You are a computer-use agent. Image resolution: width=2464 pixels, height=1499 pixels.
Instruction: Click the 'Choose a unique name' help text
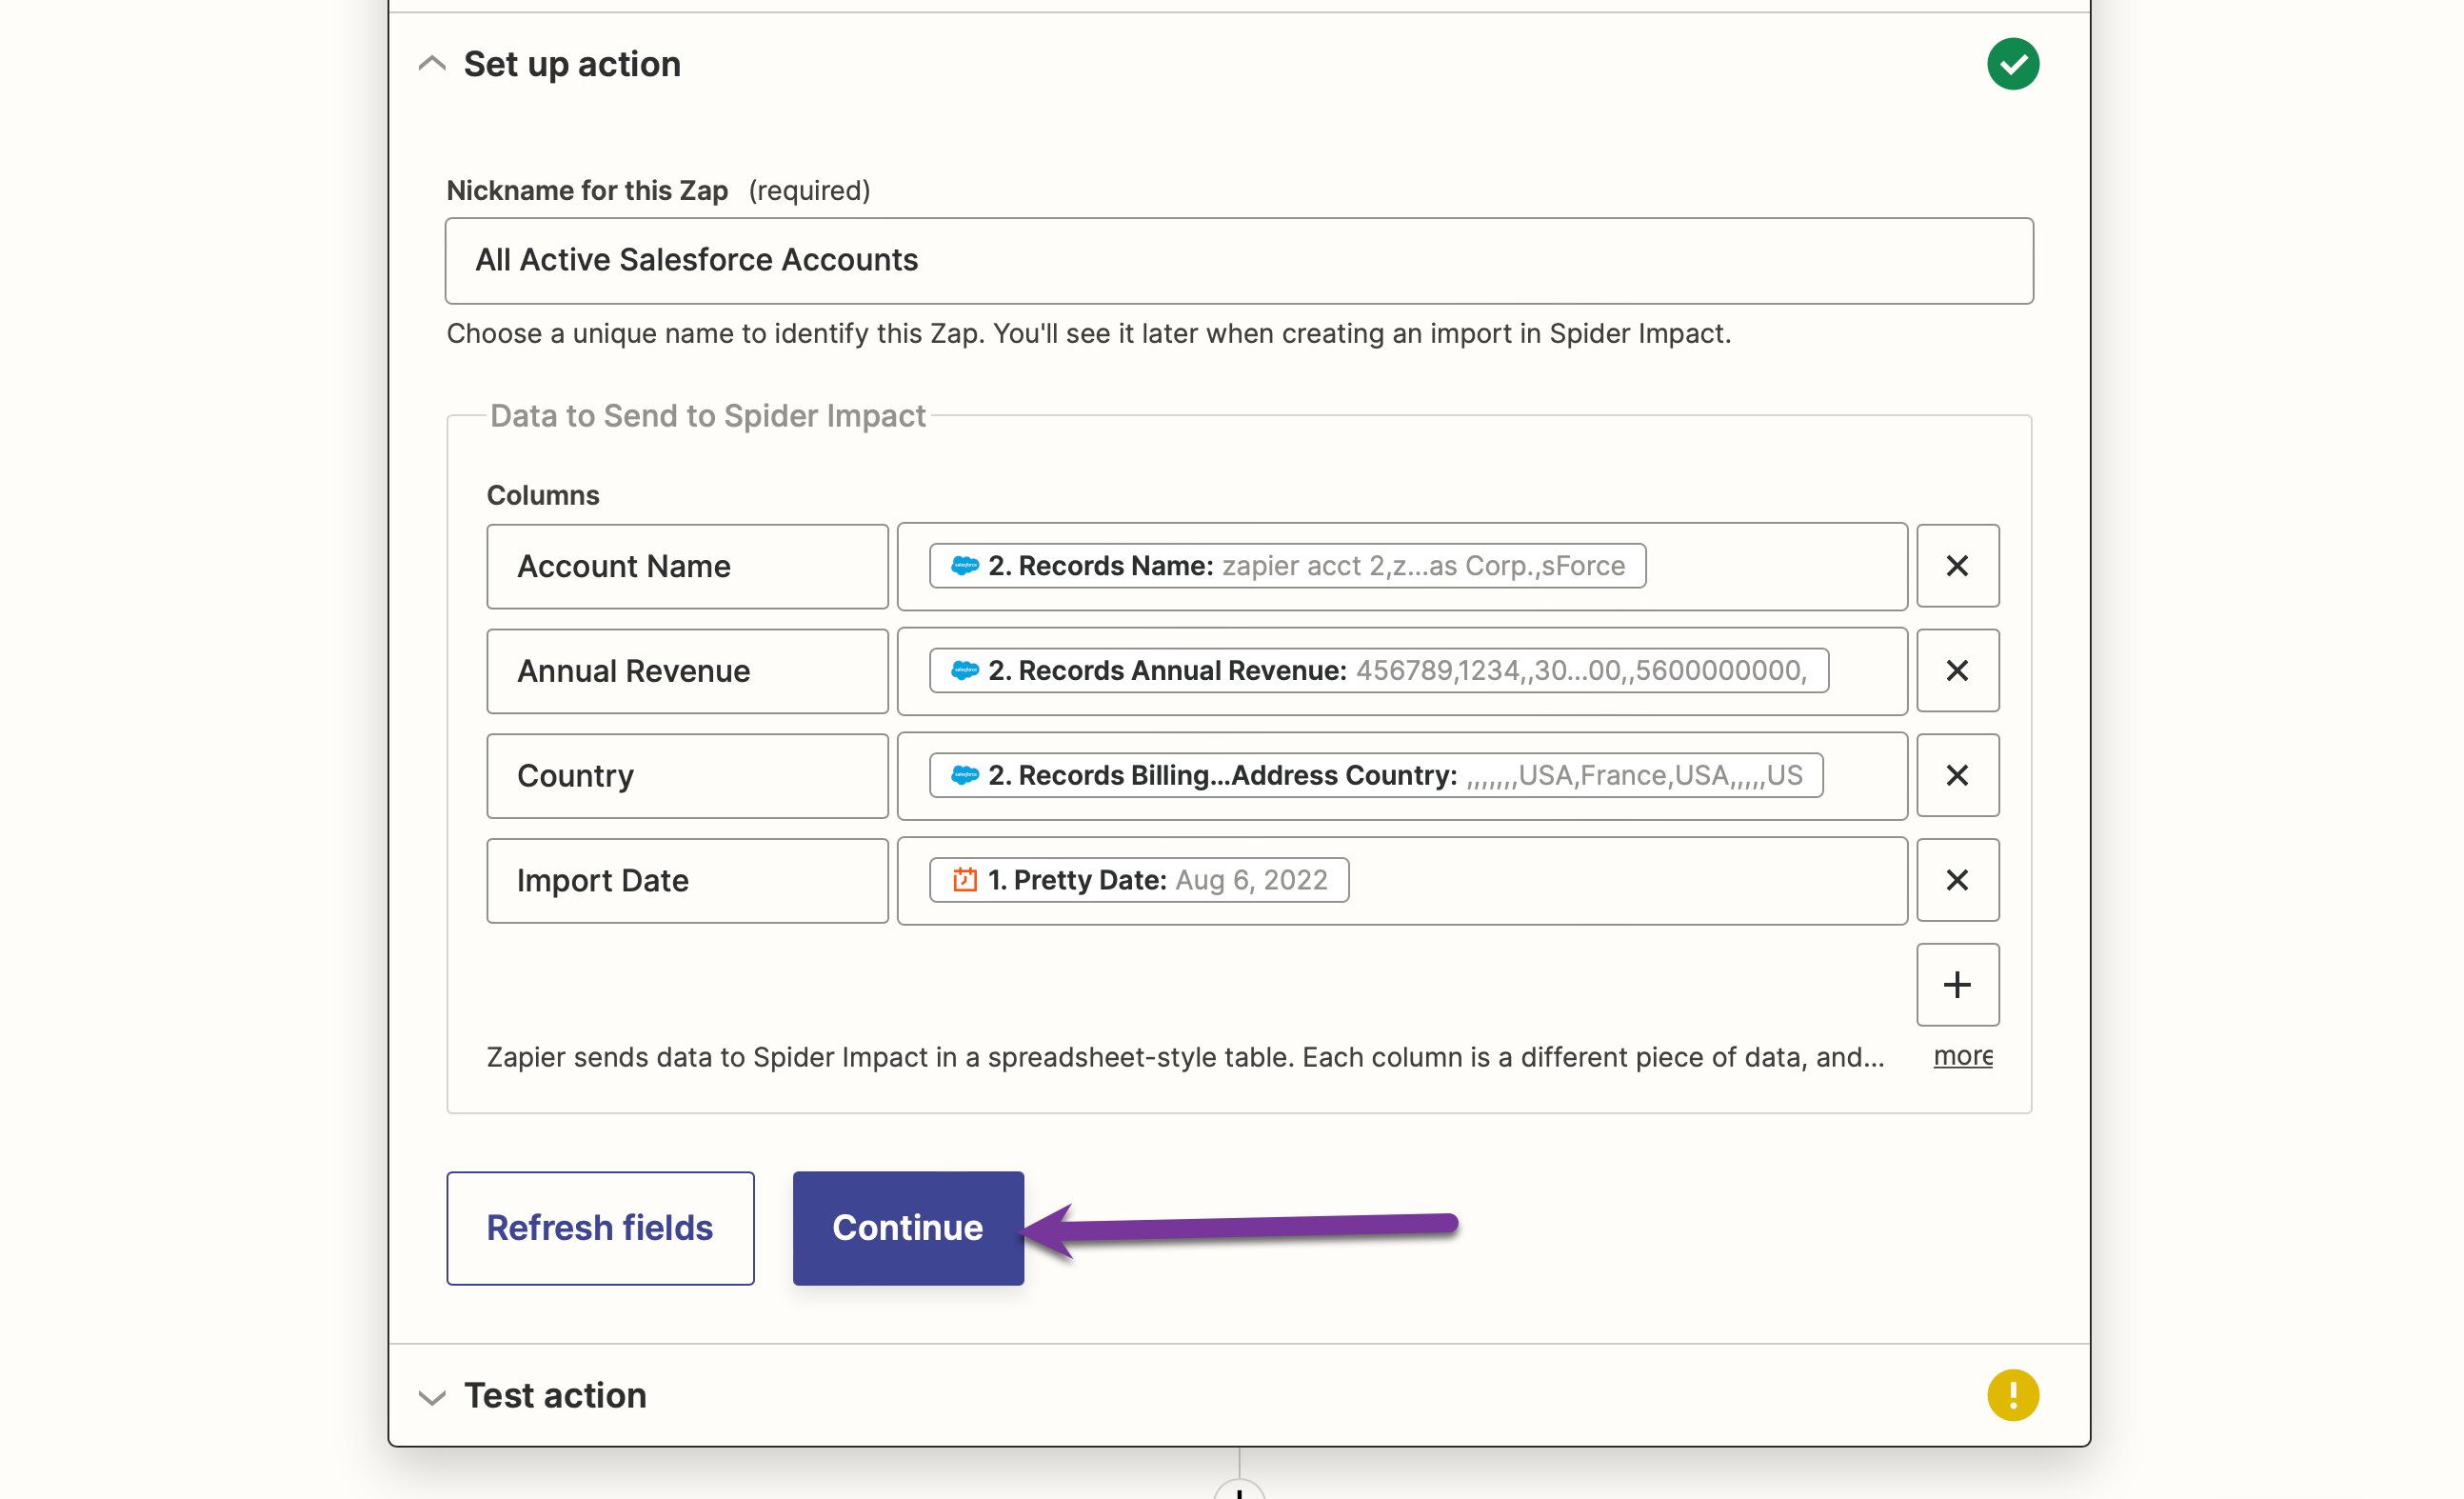pos(1088,333)
